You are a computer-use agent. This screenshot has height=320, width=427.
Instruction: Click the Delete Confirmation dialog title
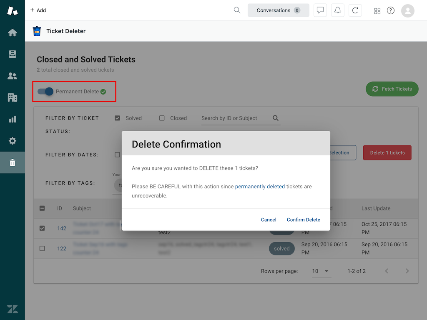click(x=176, y=144)
